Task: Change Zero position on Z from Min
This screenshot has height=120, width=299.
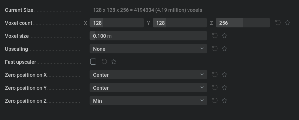Action: pyautogui.click(x=148, y=101)
